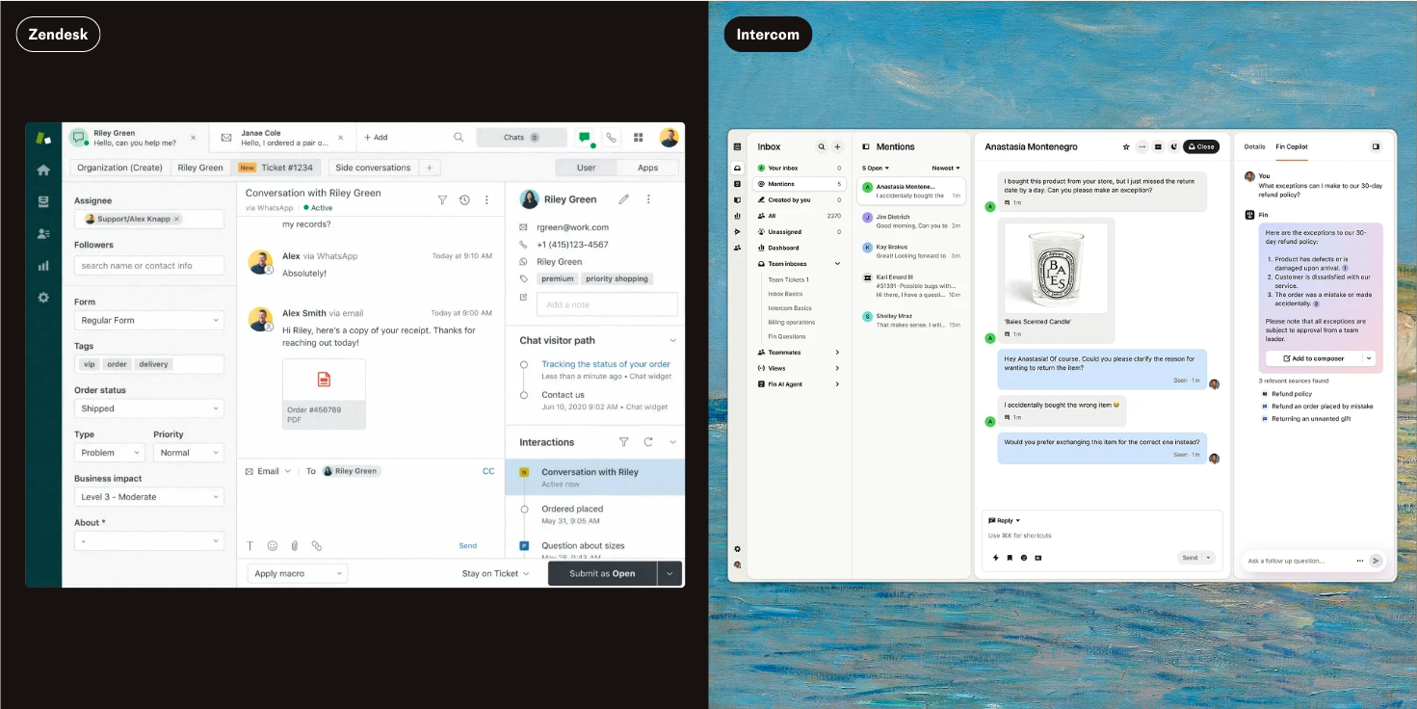1417x709 pixels.
Task: Insert emoji in Zendesk composer
Action: (x=273, y=545)
